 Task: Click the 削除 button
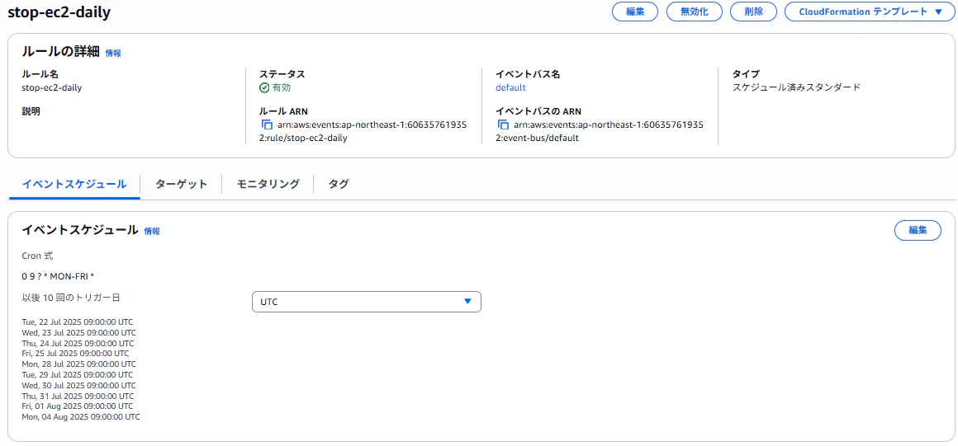pyautogui.click(x=754, y=12)
